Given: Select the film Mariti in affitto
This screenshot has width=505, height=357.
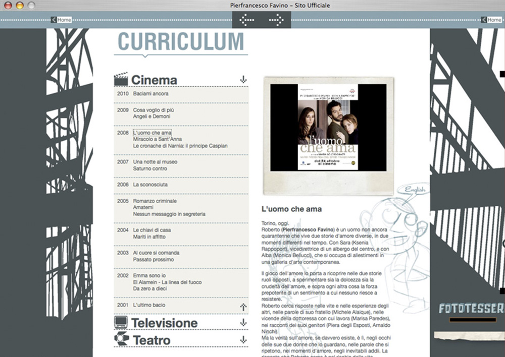Looking at the screenshot, I should point(149,236).
